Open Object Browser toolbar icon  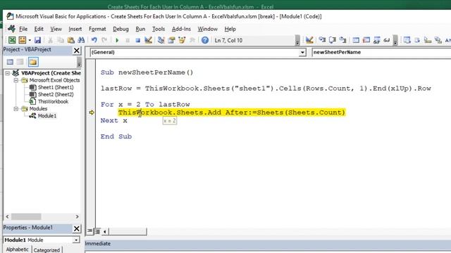point(182,40)
